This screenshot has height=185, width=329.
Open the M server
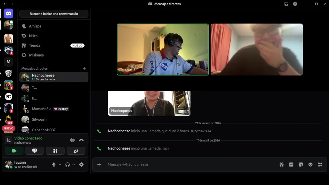coord(8,62)
